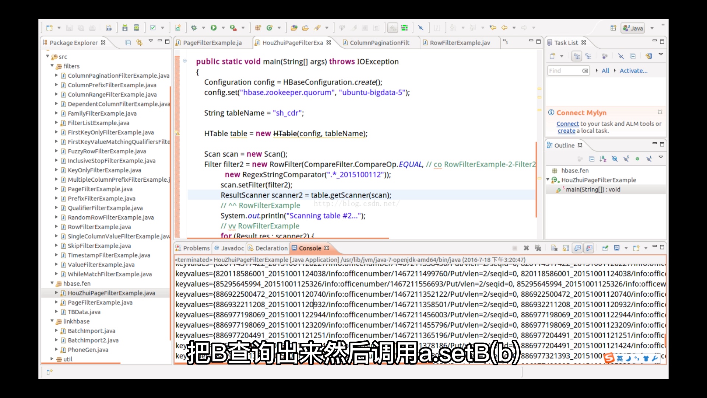Click Open Console icon
The width and height of the screenshot is (707, 398).
(x=636, y=248)
